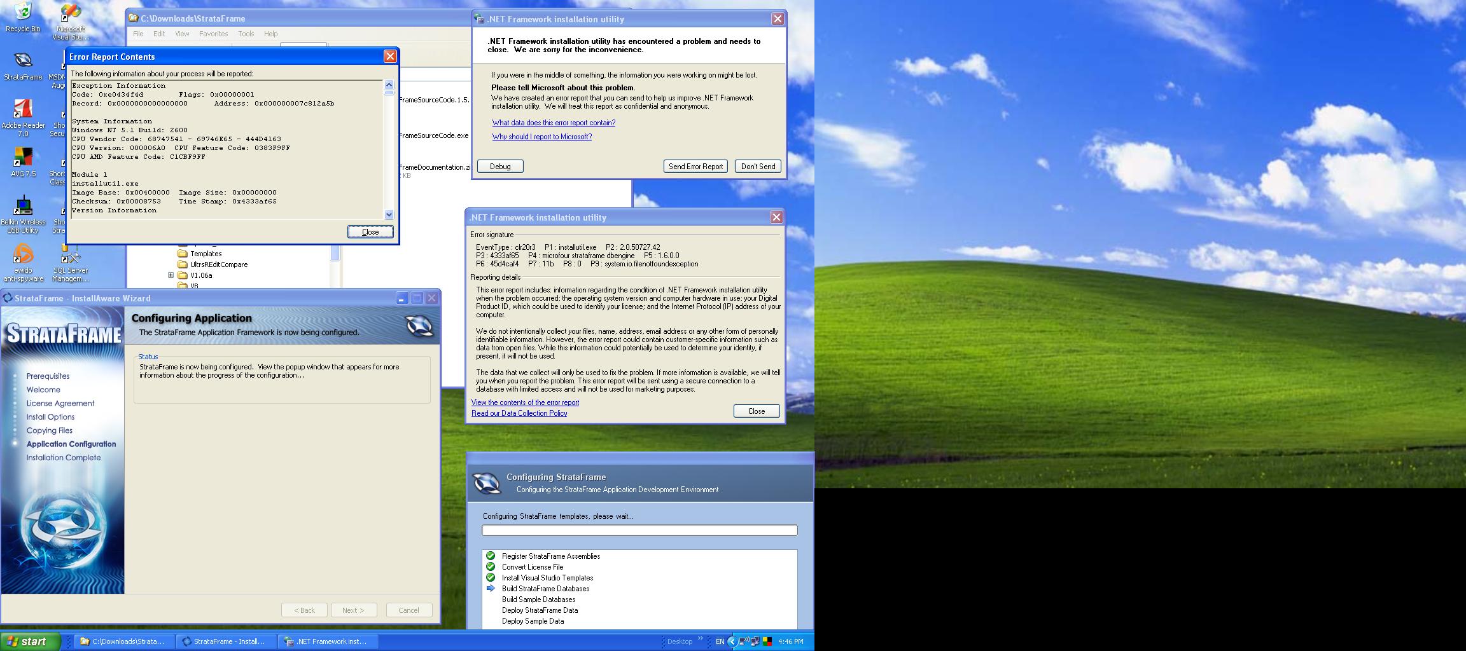Switch to .NET Framework taskbar button
The width and height of the screenshot is (1466, 651).
point(329,641)
